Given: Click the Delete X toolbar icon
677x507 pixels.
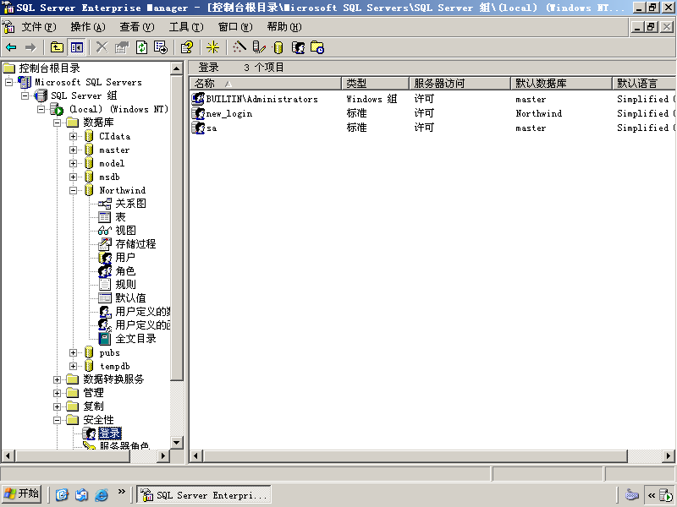Looking at the screenshot, I should coord(102,47).
